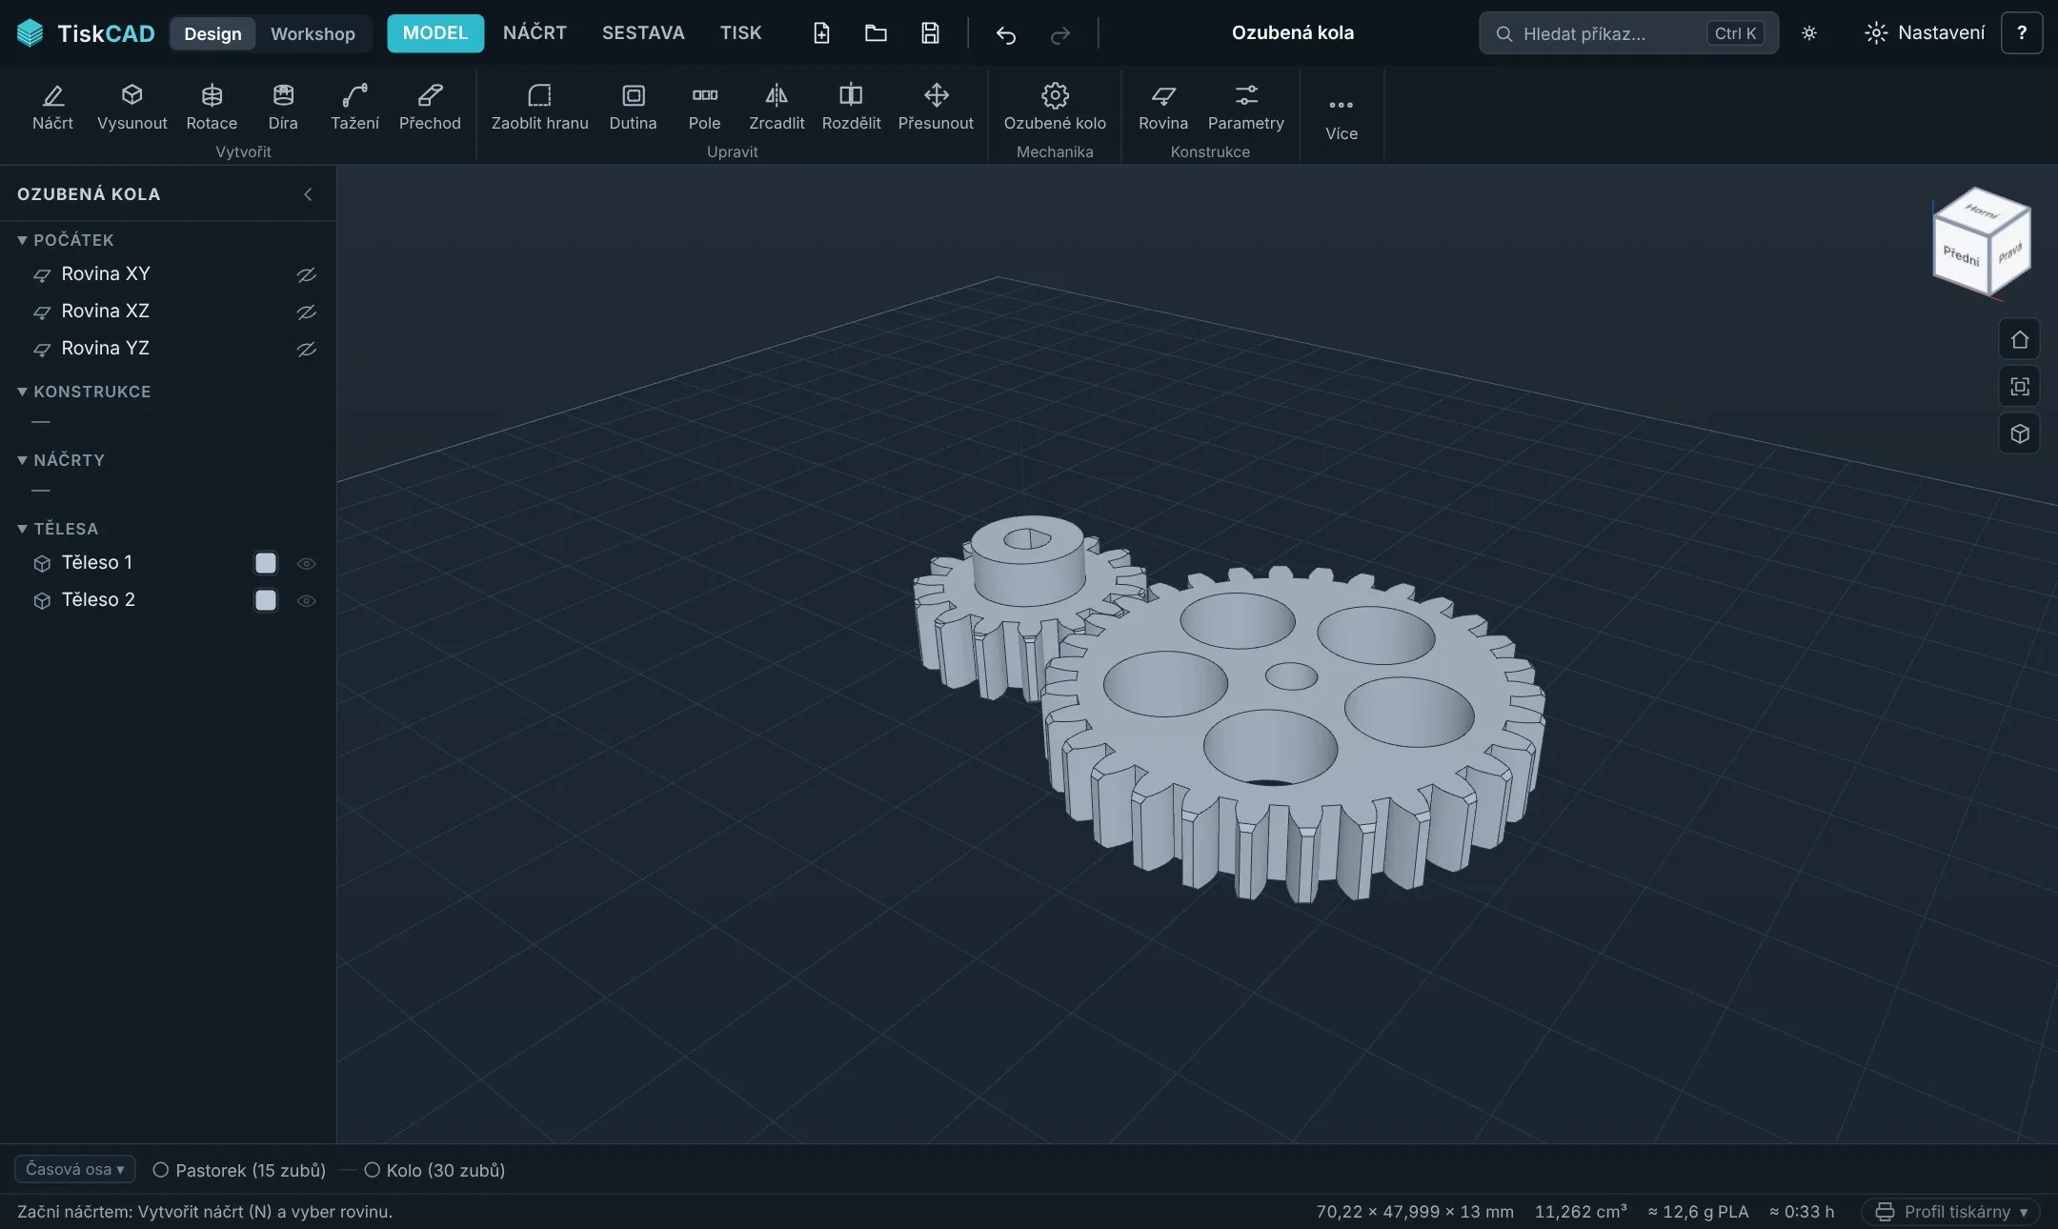Open Nastavení settings
The height and width of the screenshot is (1229, 2058).
pyautogui.click(x=1925, y=33)
